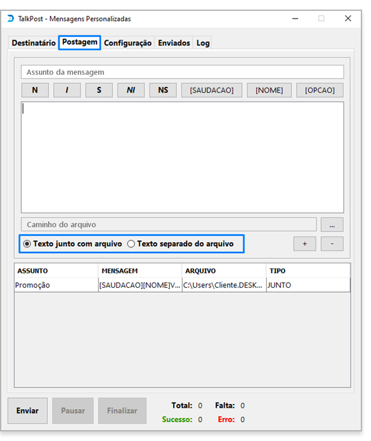Insert the [SAUDACAO] placeholder
Screen dimensions: 371x441
pyautogui.click(x=211, y=90)
